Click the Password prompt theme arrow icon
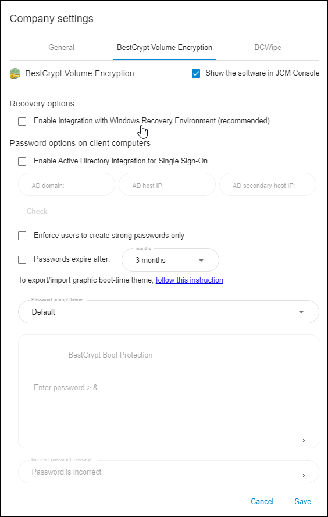Screen dimensions: 328x517 (x=301, y=312)
